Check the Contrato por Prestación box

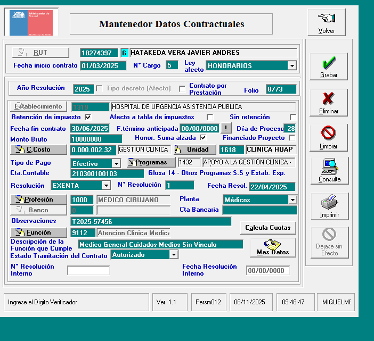pos(182,89)
